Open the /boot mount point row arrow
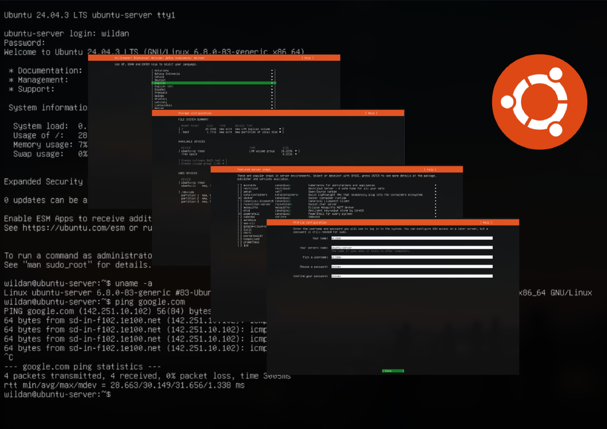The width and height of the screenshot is (607, 429). pos(281,132)
